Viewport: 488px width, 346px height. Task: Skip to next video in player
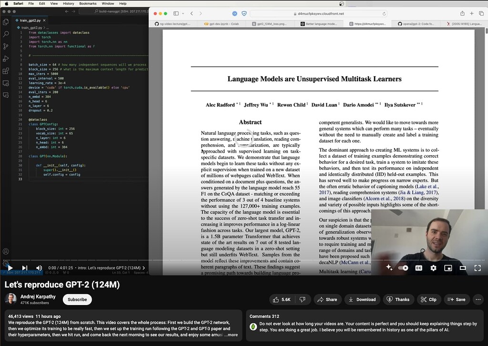point(25,268)
